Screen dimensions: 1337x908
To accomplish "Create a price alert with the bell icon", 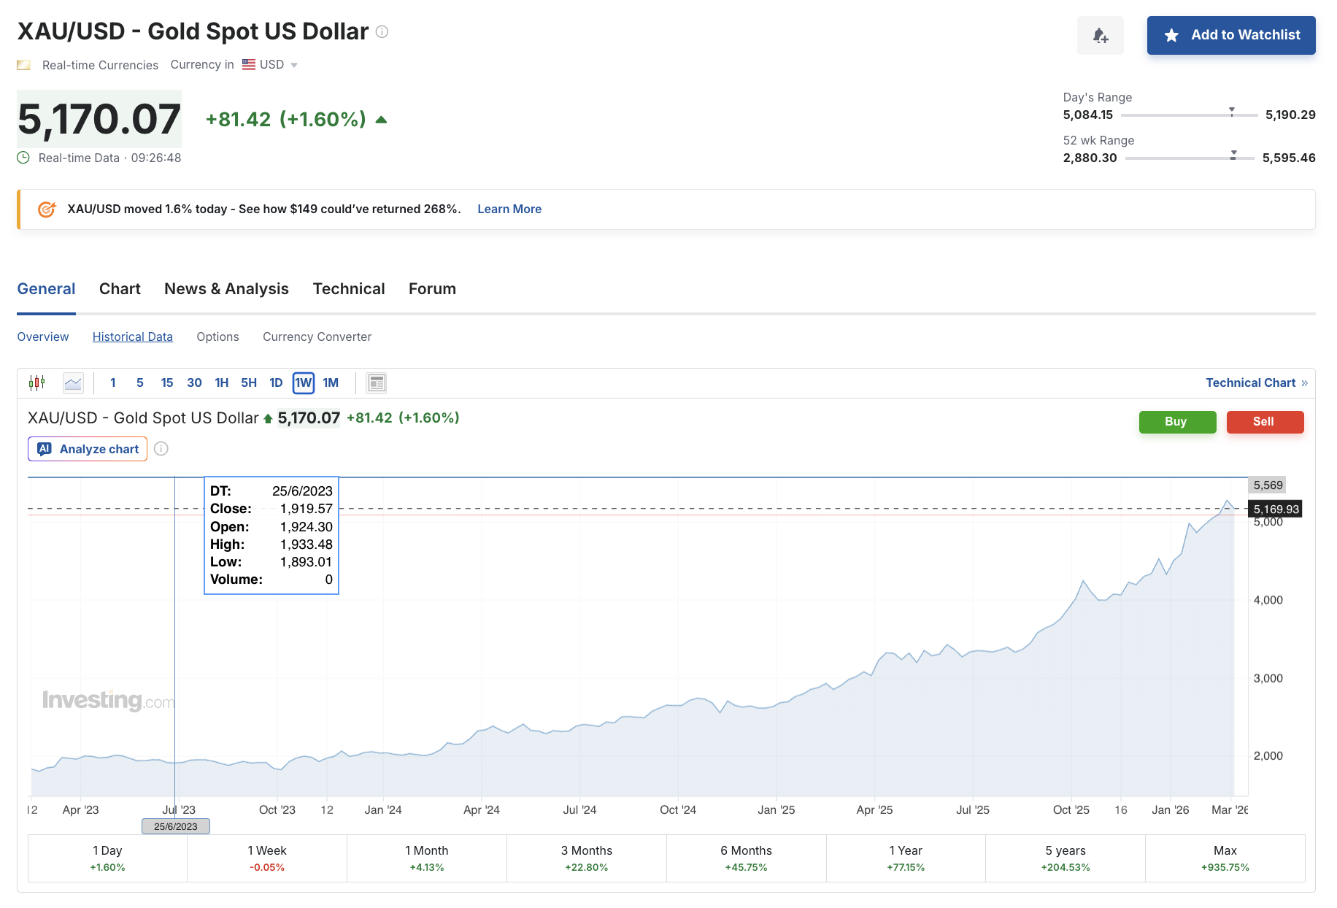I will click(x=1101, y=35).
